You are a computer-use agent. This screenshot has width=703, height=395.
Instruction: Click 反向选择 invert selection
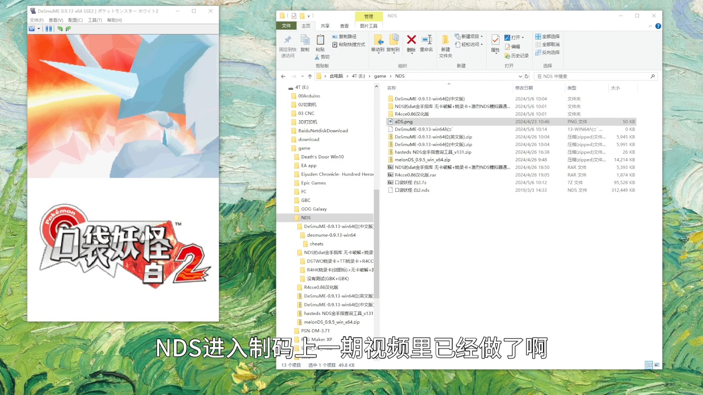(x=547, y=53)
